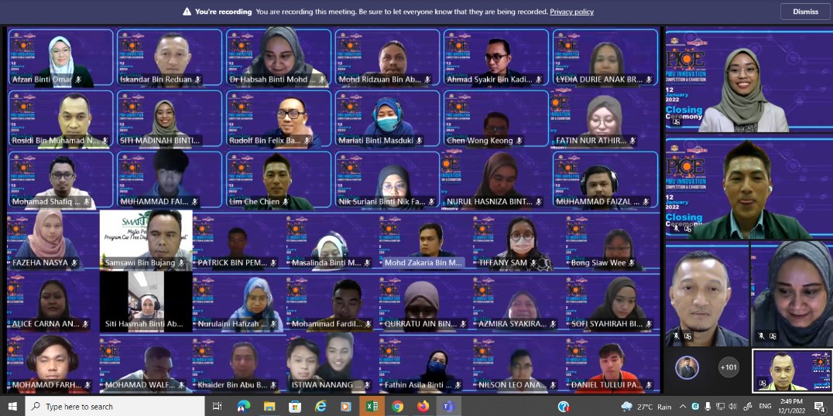Click the Task View icon
Screen dimensions: 833x416
pyautogui.click(x=218, y=406)
